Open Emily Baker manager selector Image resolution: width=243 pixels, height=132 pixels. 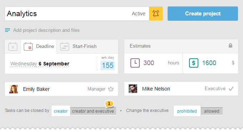[61, 89]
